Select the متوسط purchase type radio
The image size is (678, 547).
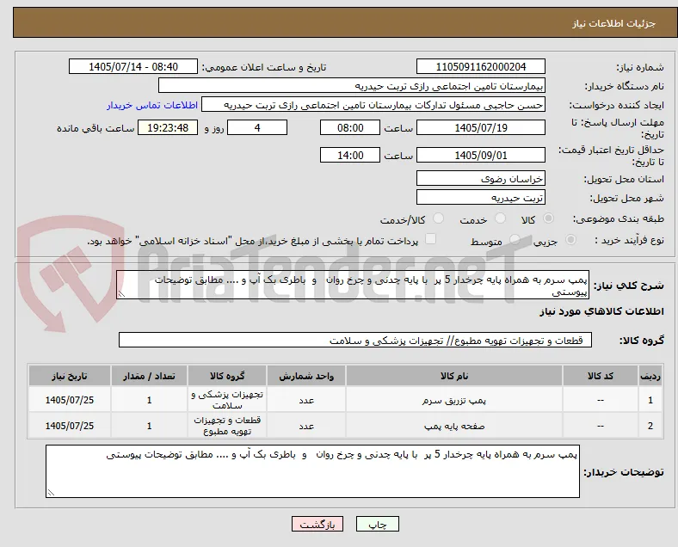pyautogui.click(x=515, y=240)
